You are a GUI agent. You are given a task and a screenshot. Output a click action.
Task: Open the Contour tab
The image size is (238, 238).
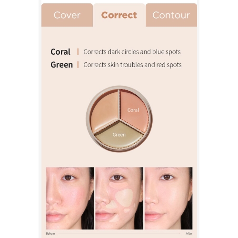tap(171, 15)
